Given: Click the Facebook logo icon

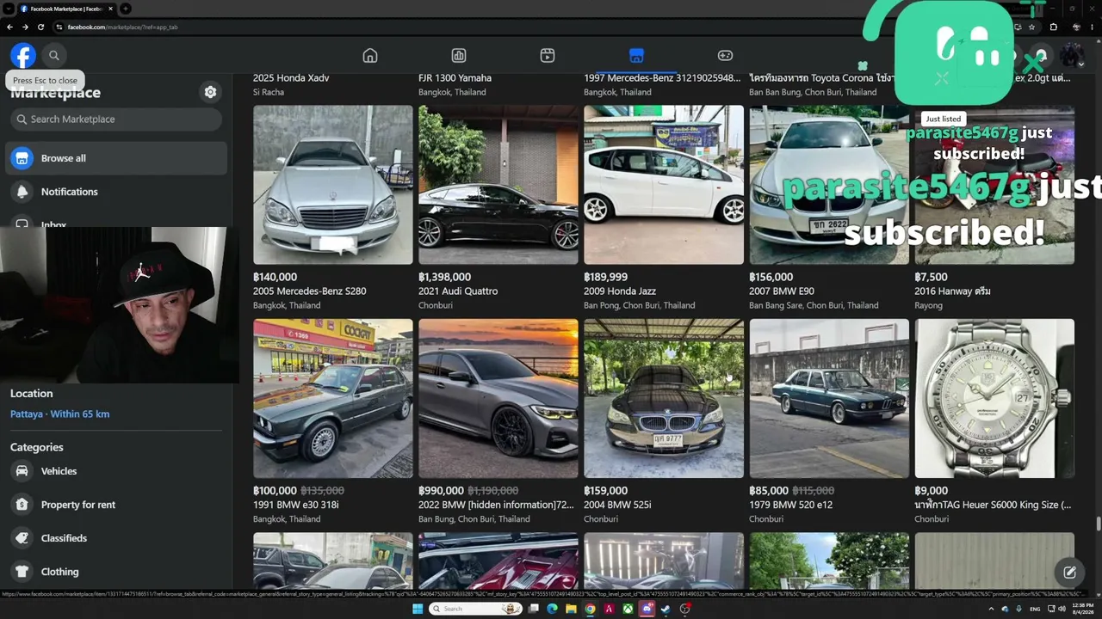Looking at the screenshot, I should click(x=23, y=55).
